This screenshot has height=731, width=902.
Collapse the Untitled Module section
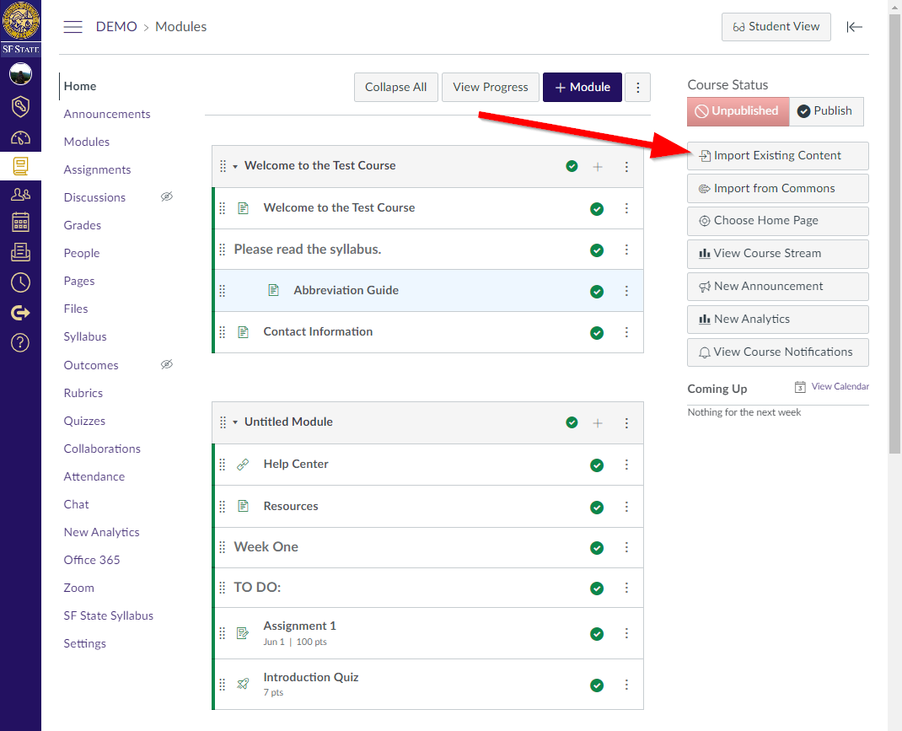tap(235, 422)
